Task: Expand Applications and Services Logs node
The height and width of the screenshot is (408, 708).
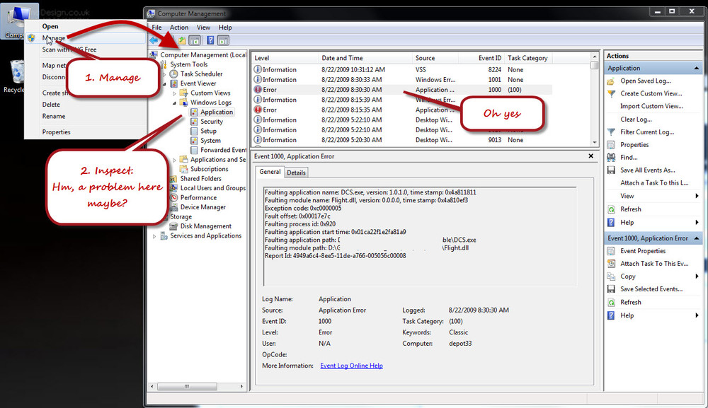Action: [x=175, y=160]
